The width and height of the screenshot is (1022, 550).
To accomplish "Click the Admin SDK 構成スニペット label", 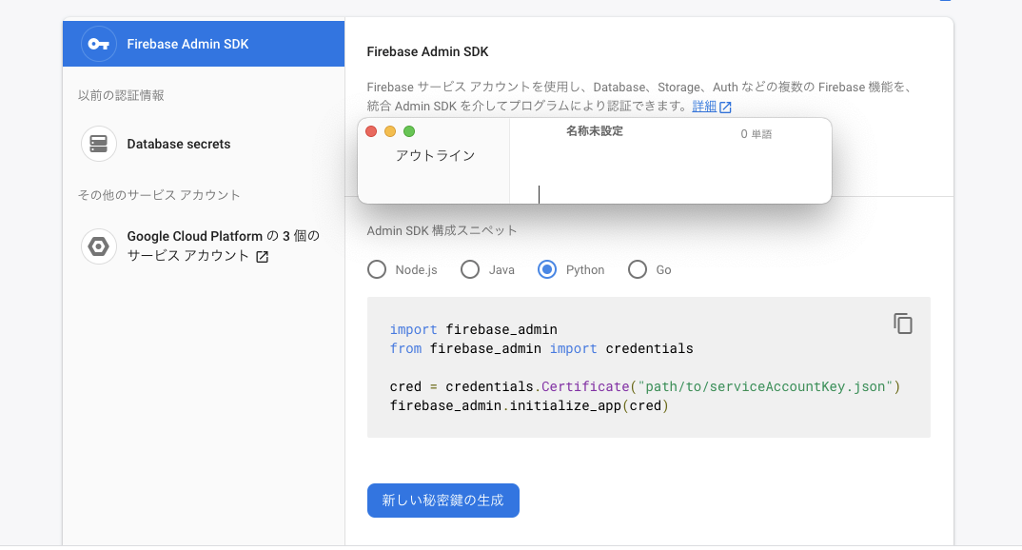I will (x=442, y=230).
